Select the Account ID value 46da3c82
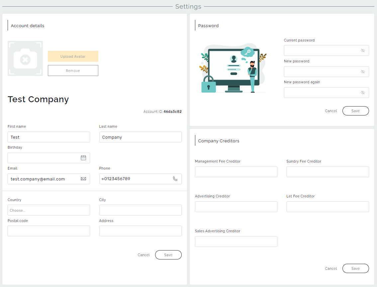The height and width of the screenshot is (287, 377). [173, 111]
